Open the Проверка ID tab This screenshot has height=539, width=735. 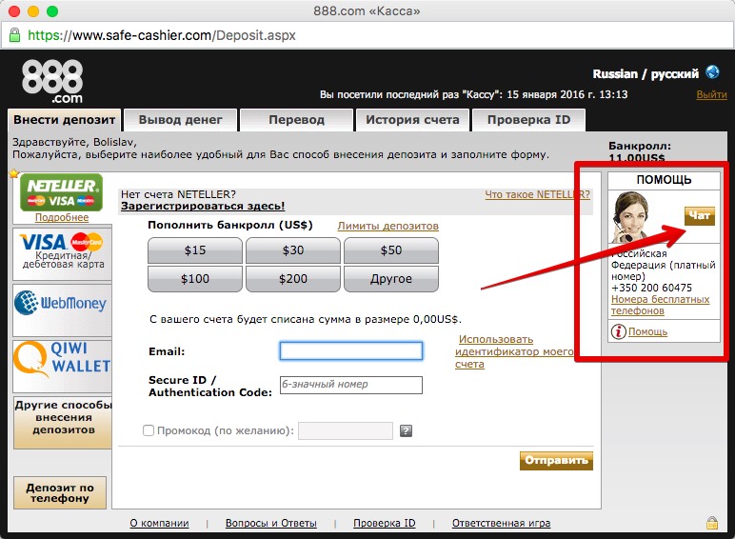tap(528, 120)
